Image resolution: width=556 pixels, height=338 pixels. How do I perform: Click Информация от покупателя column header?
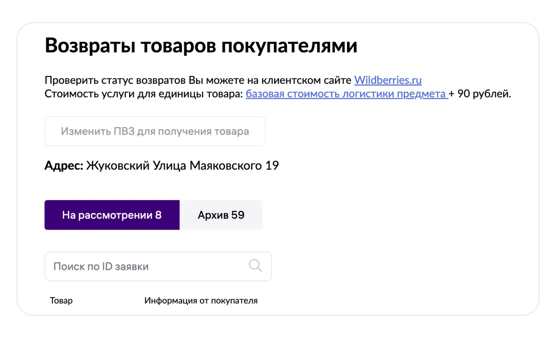[201, 300]
